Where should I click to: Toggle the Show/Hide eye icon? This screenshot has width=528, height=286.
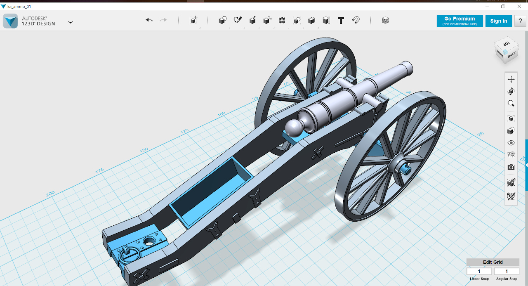click(511, 143)
